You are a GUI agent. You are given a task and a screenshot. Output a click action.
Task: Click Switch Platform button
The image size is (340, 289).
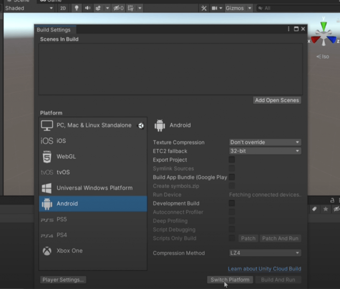point(230,280)
